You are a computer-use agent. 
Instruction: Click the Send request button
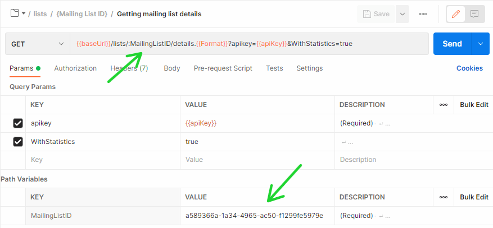[x=452, y=44]
